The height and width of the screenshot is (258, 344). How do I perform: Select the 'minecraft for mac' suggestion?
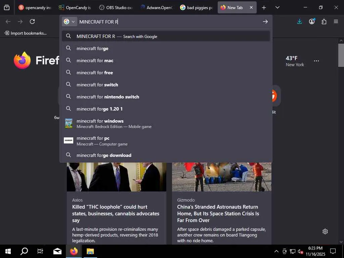point(166,60)
